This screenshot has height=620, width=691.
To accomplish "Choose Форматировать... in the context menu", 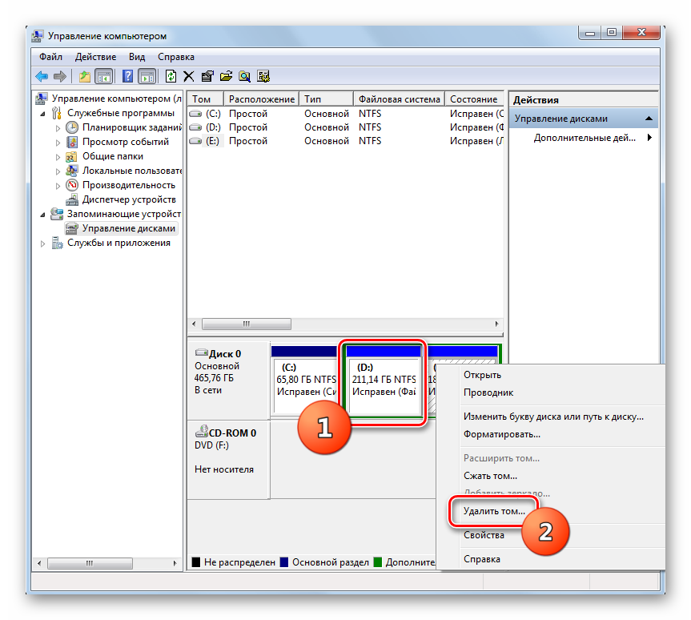I will (x=501, y=434).
